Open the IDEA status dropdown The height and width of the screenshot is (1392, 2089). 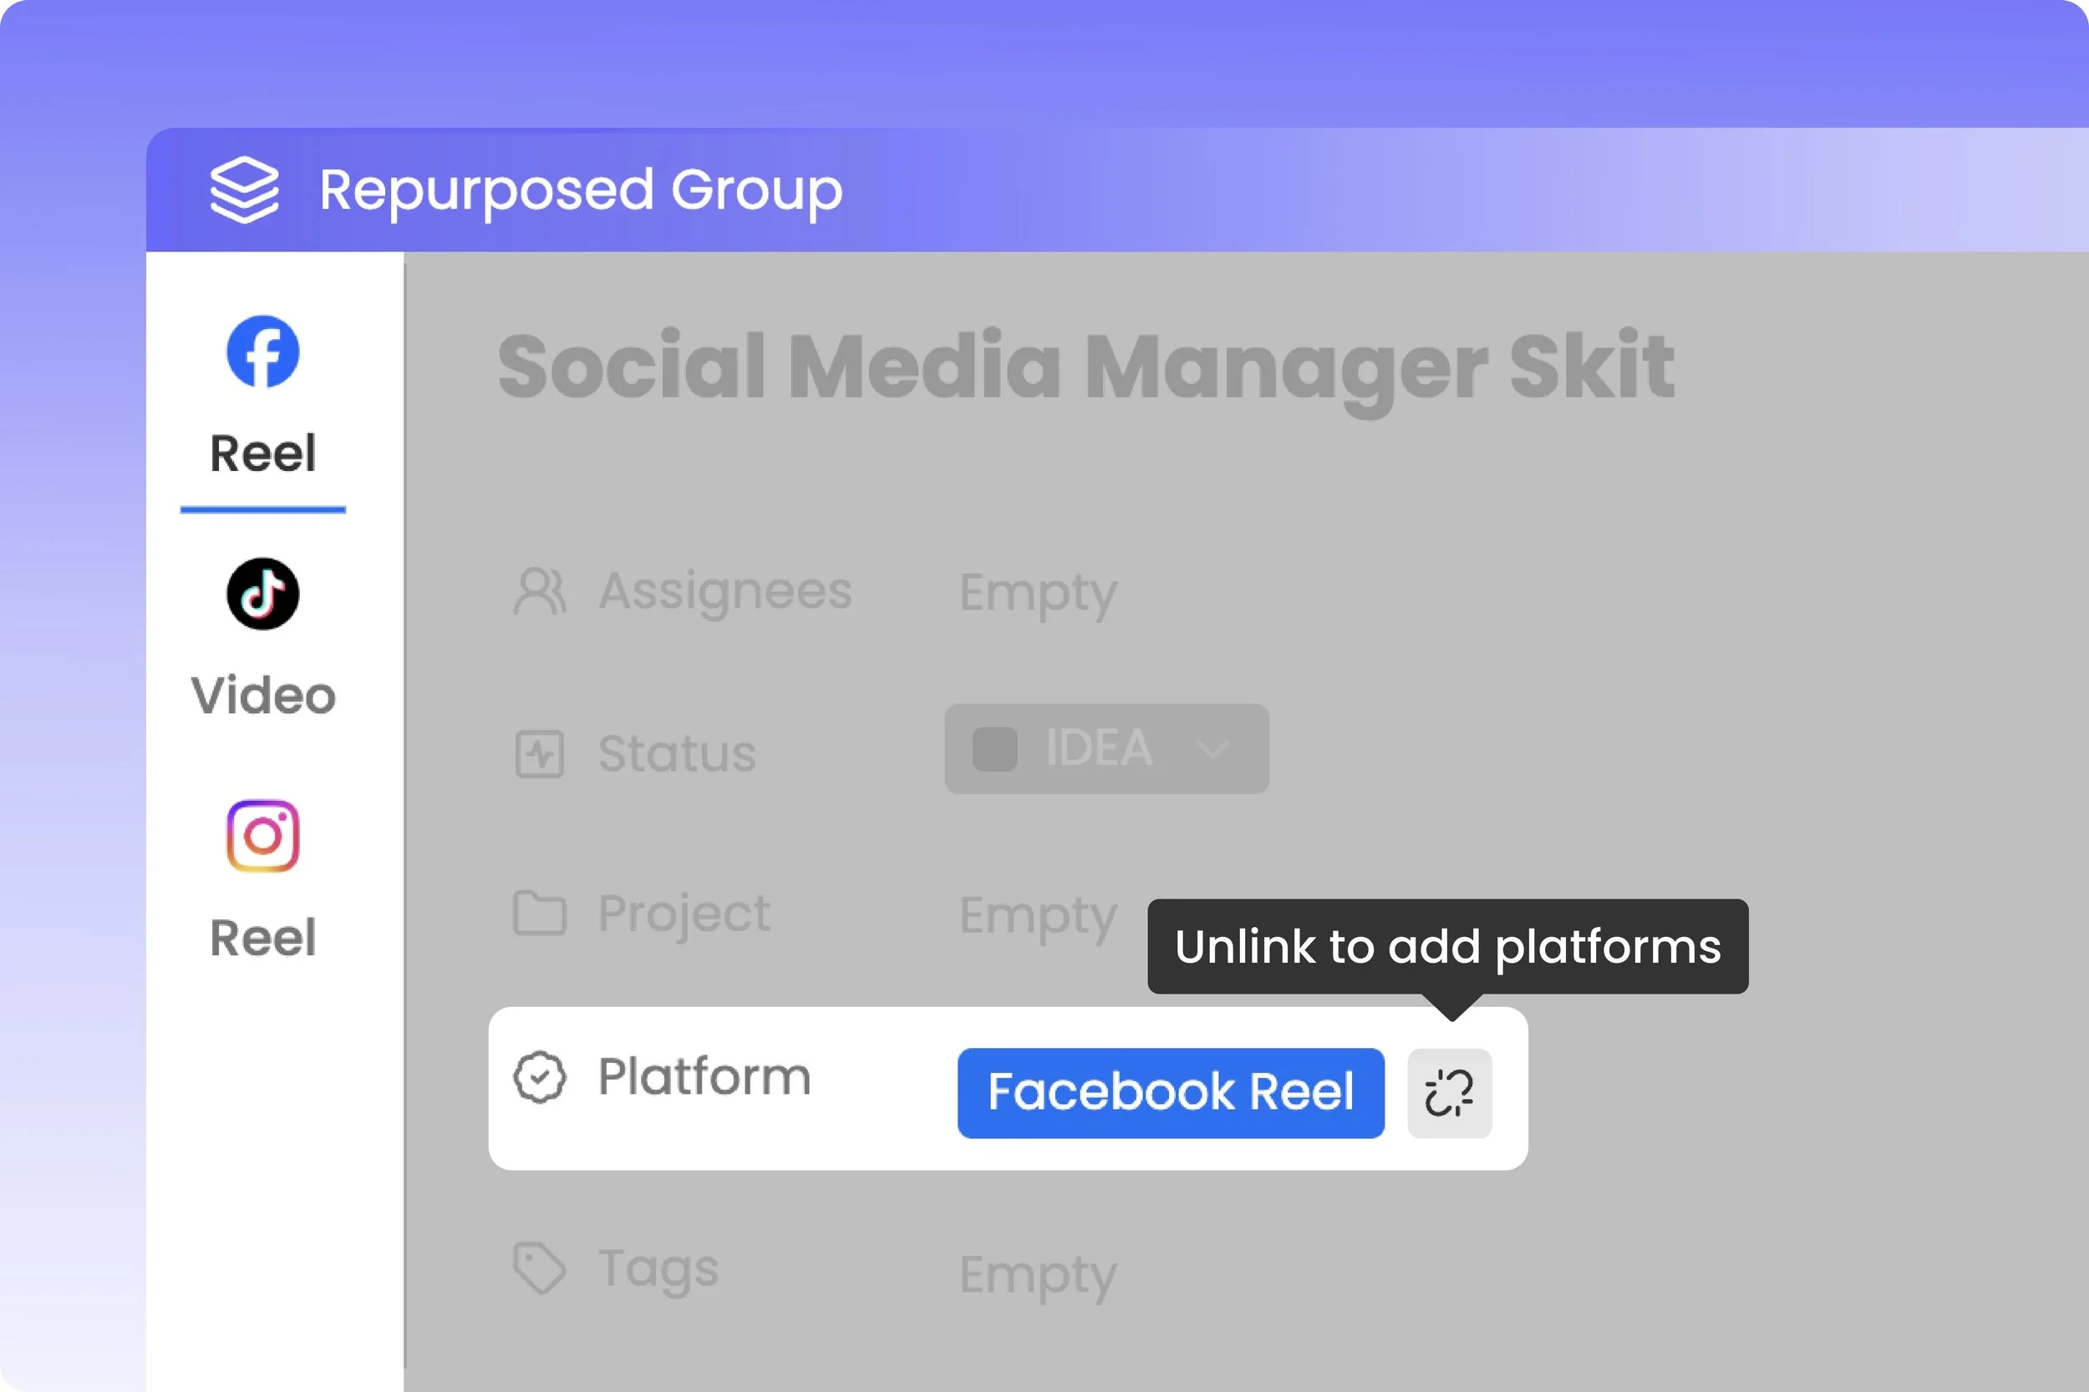[1105, 748]
